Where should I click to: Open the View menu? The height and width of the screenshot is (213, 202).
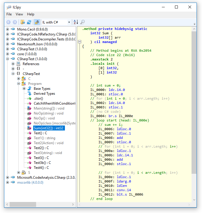pos(19,14)
